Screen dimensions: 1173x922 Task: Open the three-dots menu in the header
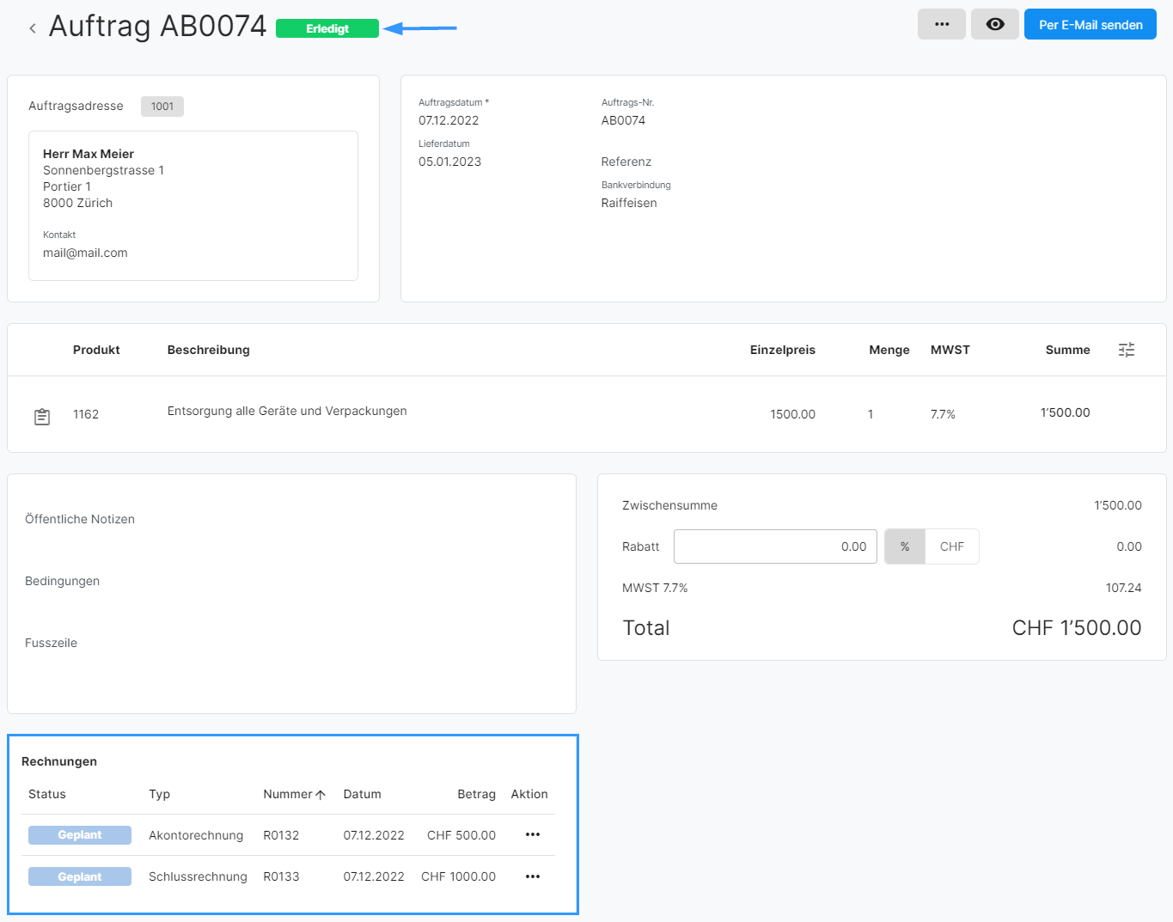click(x=941, y=25)
